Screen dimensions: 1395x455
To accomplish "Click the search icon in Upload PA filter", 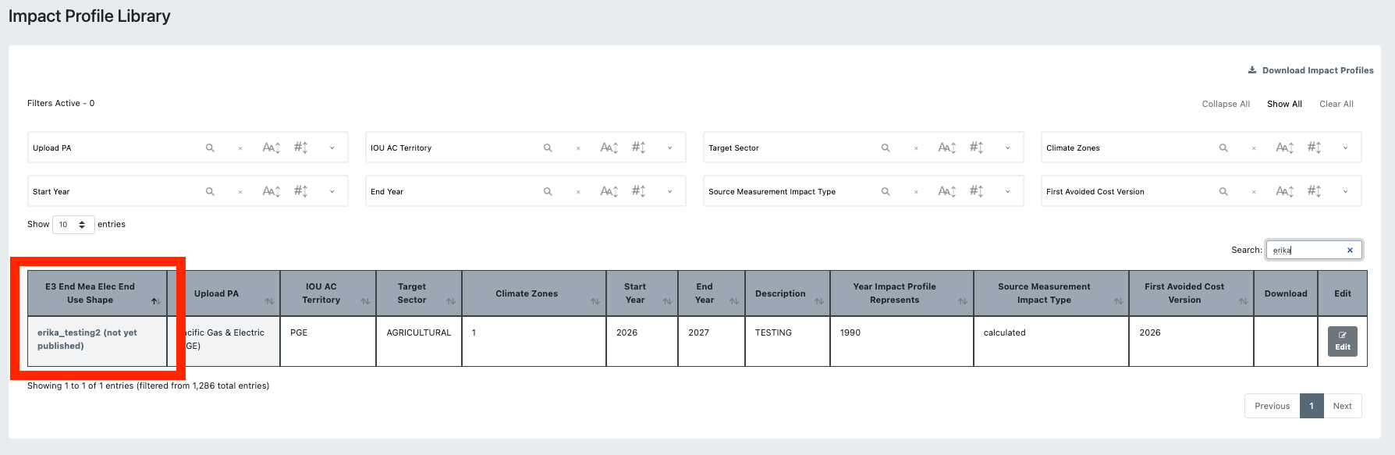I will pos(210,148).
